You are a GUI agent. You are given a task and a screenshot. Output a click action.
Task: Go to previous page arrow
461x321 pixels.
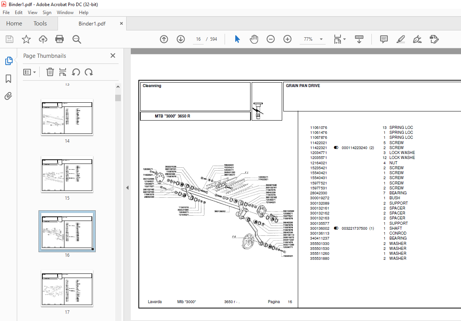click(164, 39)
